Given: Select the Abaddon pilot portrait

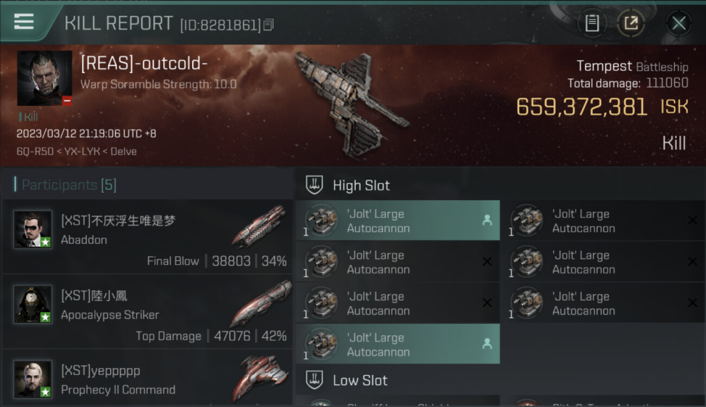Looking at the screenshot, I should click(33, 230).
